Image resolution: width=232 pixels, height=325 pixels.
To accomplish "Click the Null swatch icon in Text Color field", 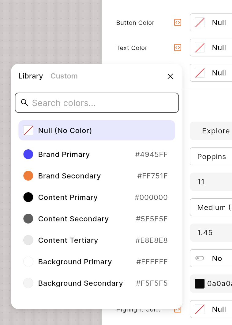I will [200, 48].
